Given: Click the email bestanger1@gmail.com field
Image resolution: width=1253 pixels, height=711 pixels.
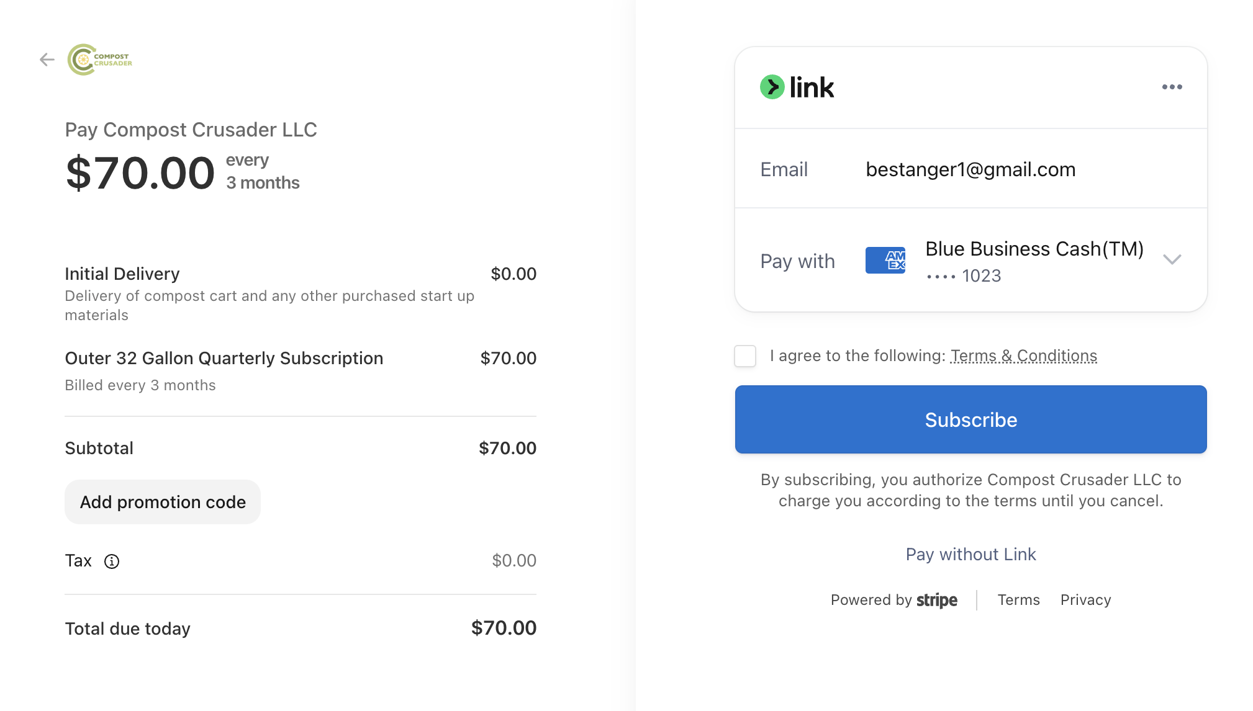Looking at the screenshot, I should pos(970,169).
